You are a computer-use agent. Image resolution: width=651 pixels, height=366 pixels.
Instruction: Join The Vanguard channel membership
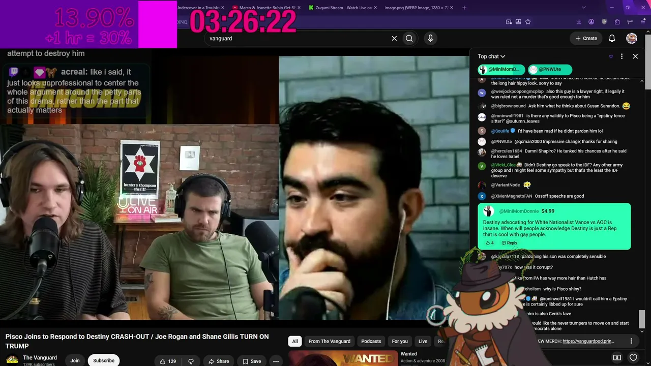click(x=75, y=360)
